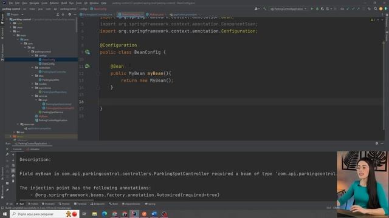
Task: Clear console output with the trash icon
Action: click(13, 181)
